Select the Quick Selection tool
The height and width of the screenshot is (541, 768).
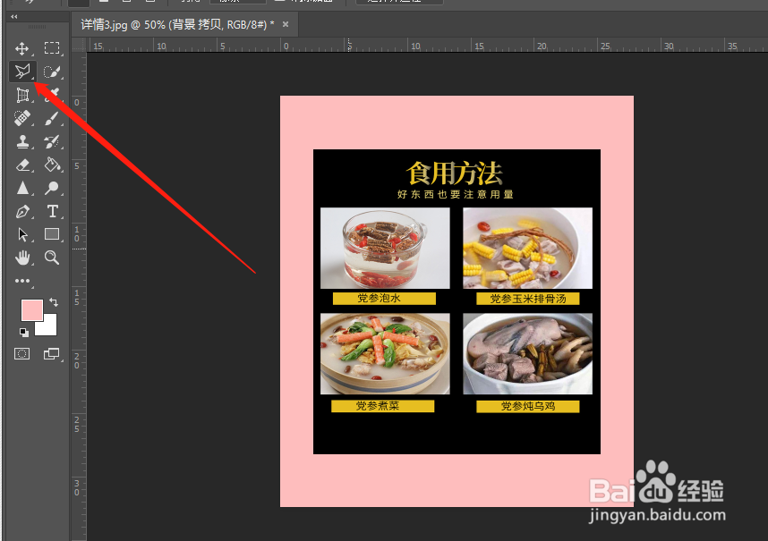(x=52, y=72)
